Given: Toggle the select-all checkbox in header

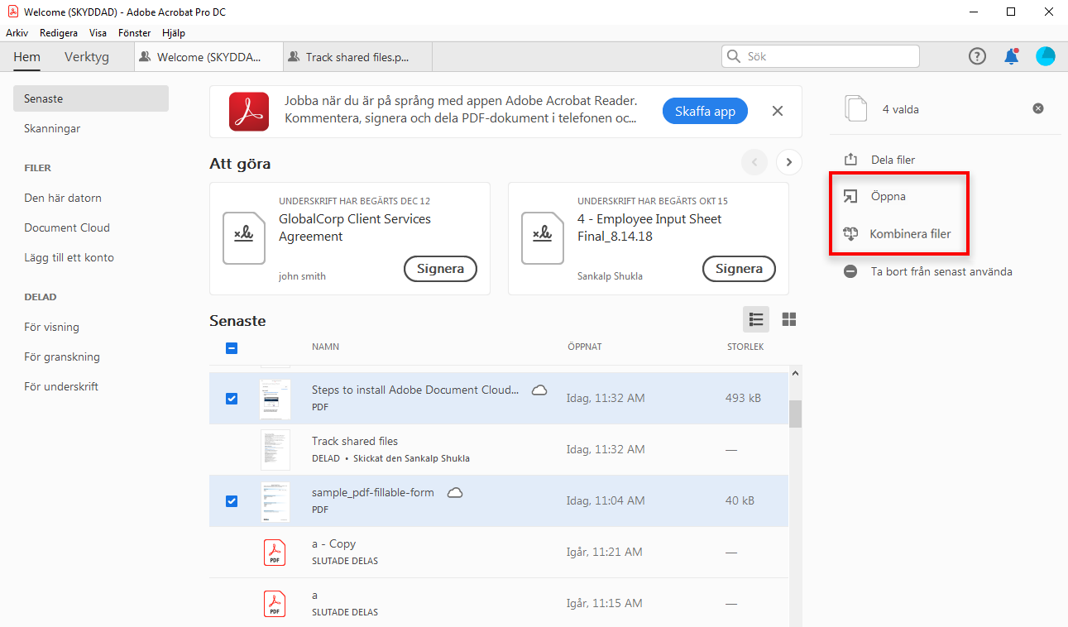Looking at the screenshot, I should point(232,348).
